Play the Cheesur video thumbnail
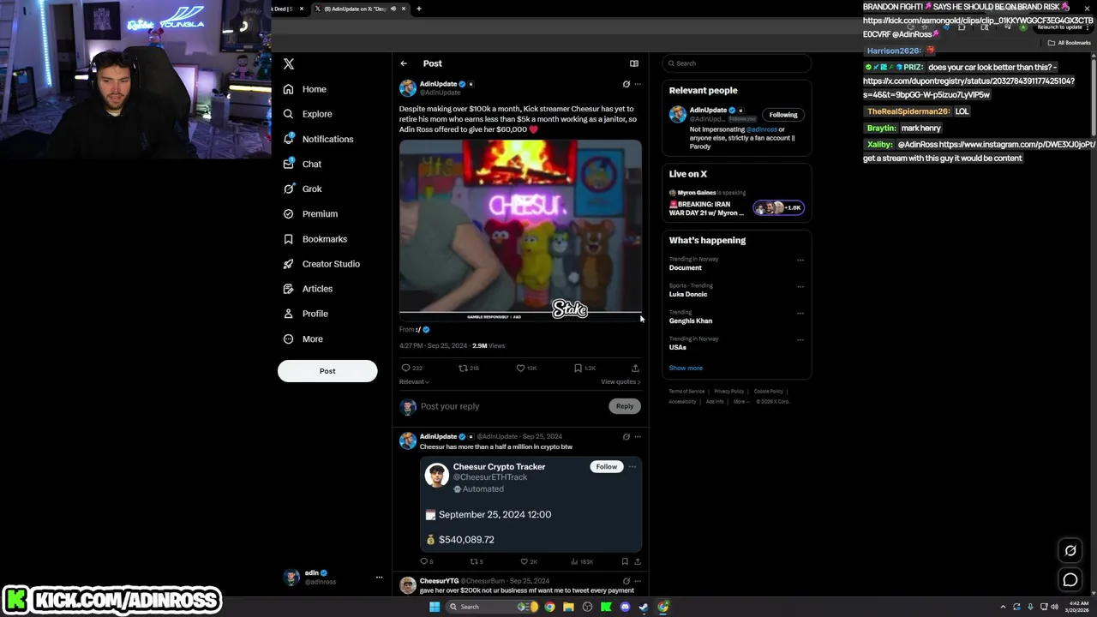 [x=520, y=231]
